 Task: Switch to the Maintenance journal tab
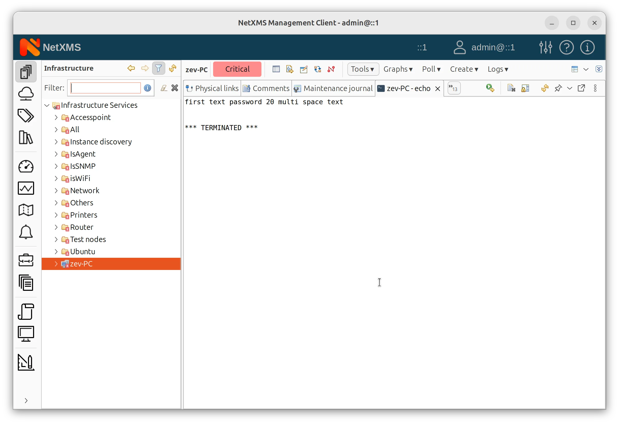[x=333, y=88]
